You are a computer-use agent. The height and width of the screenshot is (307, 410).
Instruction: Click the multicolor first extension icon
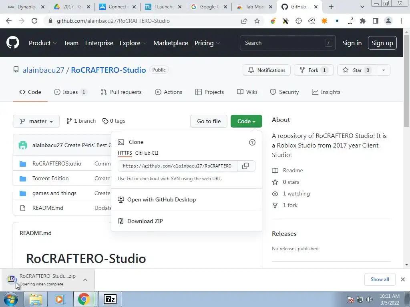[273, 21]
